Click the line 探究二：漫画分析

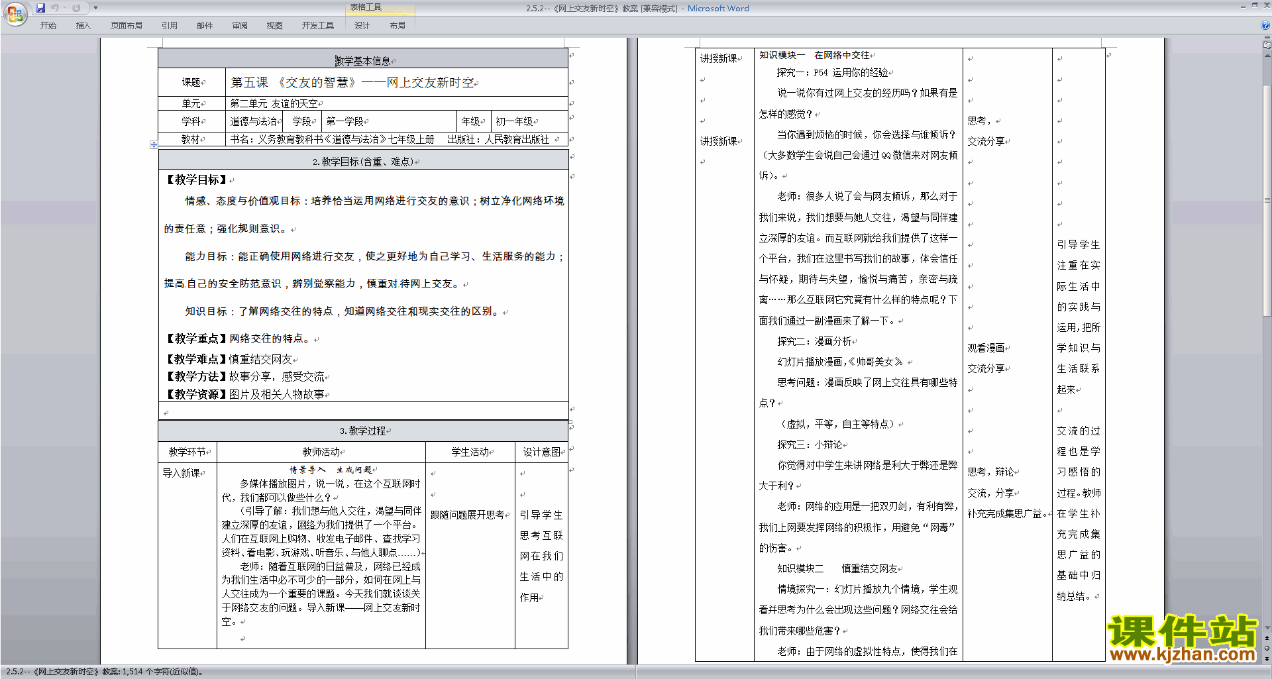coord(814,341)
